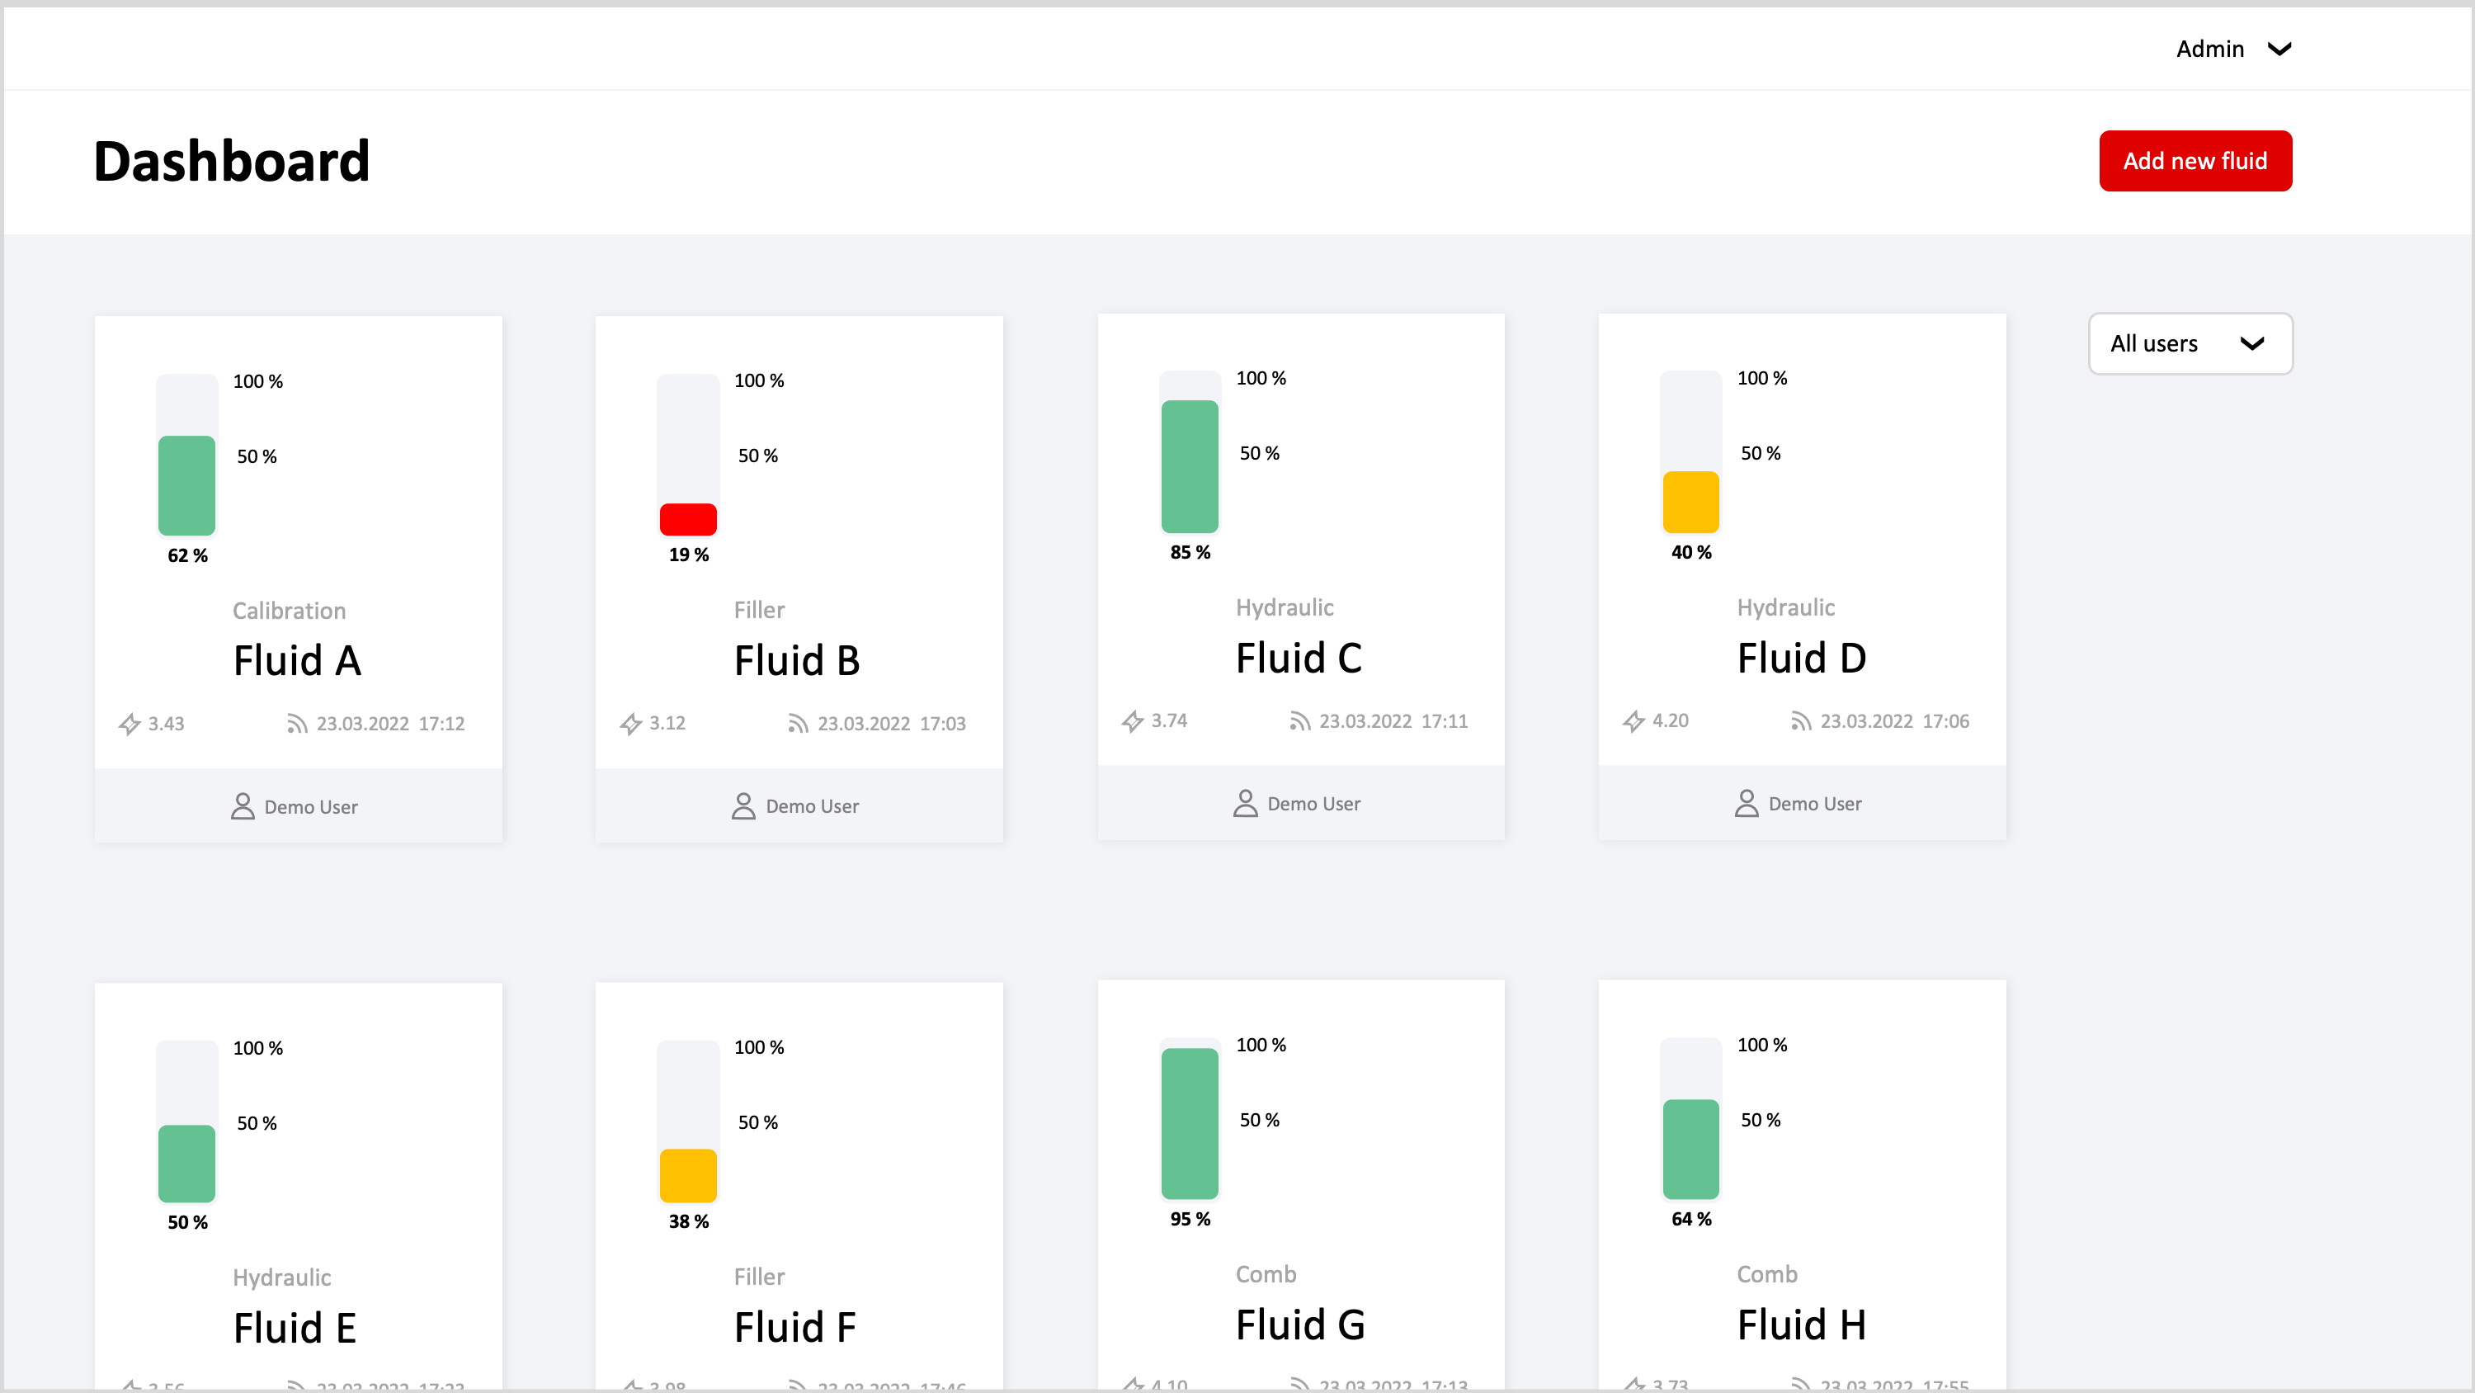The width and height of the screenshot is (2475, 1393).
Task: Click the user icon on Fluid D card
Action: click(1746, 804)
